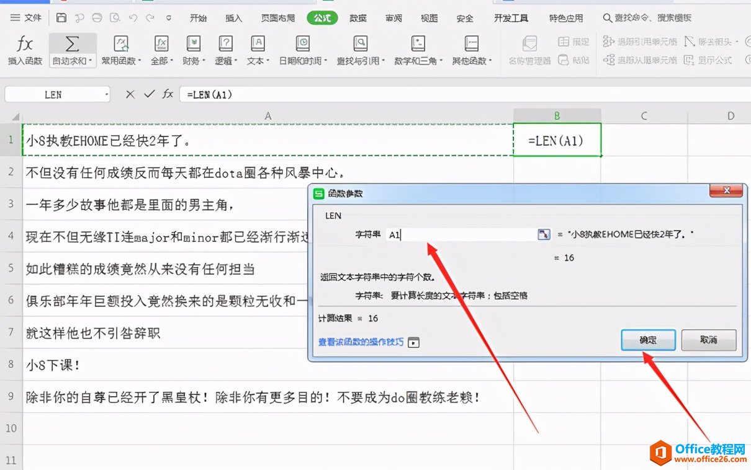Image resolution: width=751 pixels, height=470 pixels.
Task: Click the 粘贴 names ribbon button
Action: point(573,60)
